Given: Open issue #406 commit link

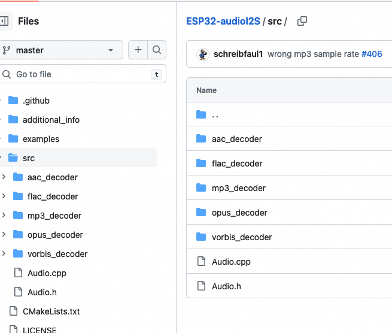Looking at the screenshot, I should pos(372,54).
